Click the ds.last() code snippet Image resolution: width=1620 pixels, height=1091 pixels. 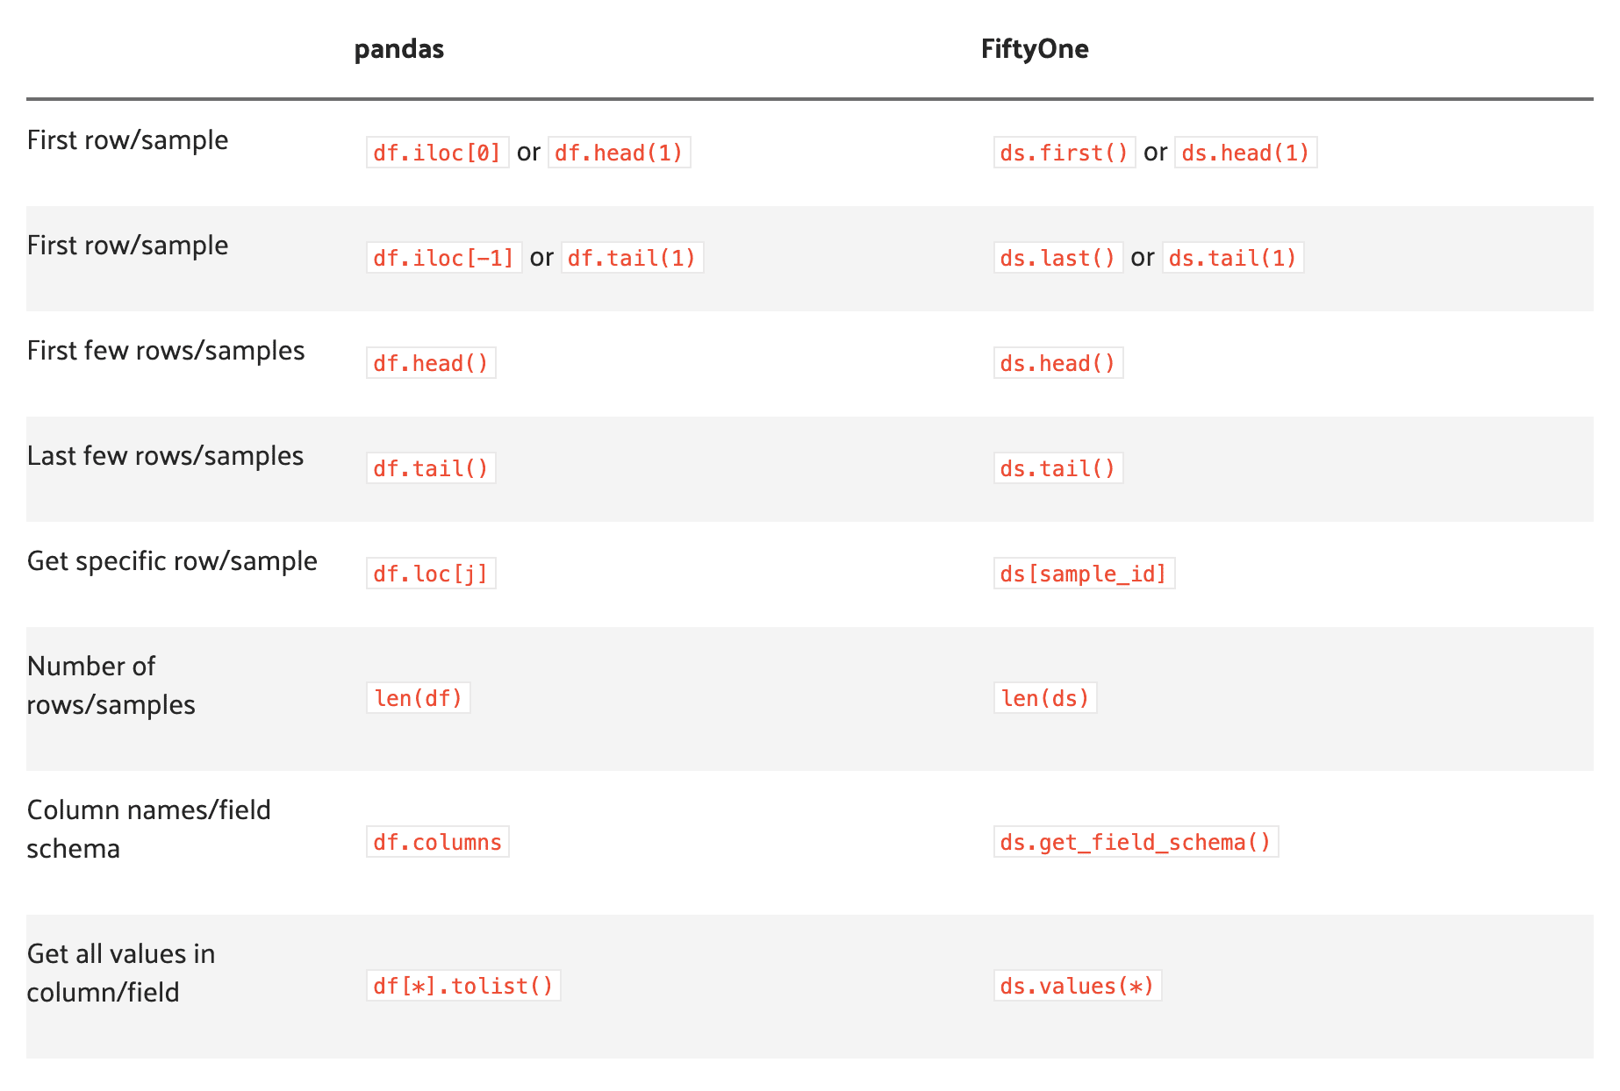pos(1057,258)
